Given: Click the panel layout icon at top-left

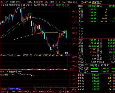Looking at the screenshot, I should (x=2, y=2).
